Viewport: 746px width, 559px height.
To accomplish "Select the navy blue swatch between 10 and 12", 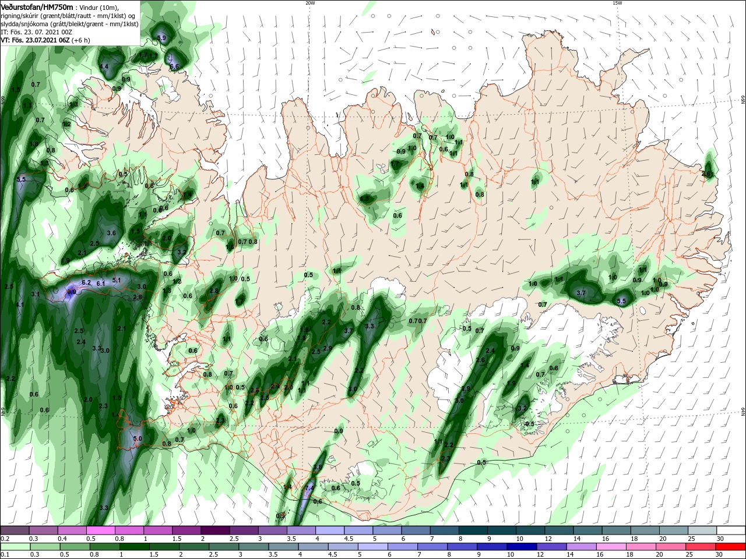I will [520, 547].
